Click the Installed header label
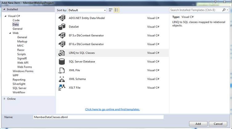 tap(12, 9)
